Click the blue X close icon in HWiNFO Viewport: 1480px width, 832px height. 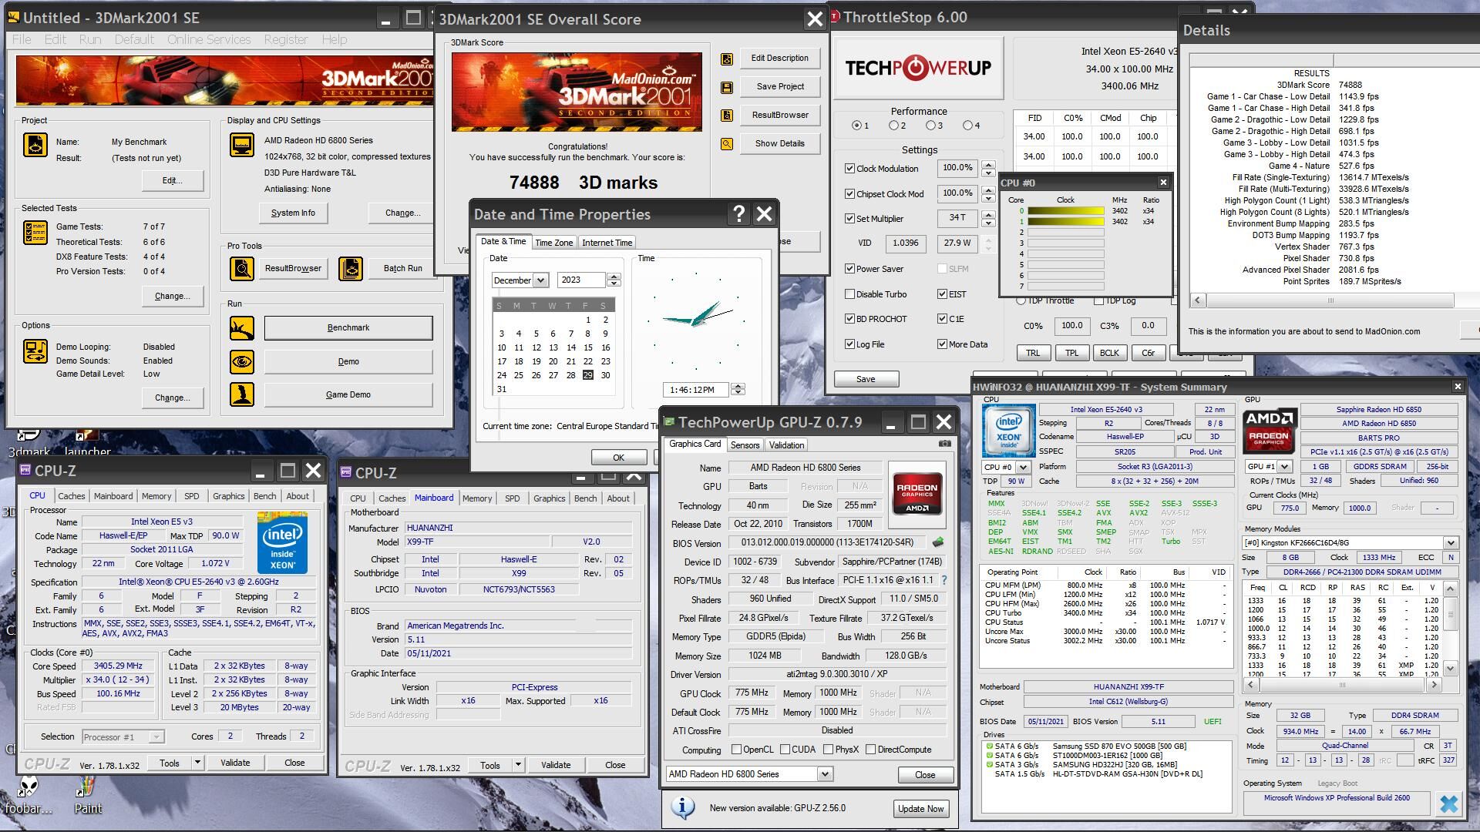point(1448,803)
